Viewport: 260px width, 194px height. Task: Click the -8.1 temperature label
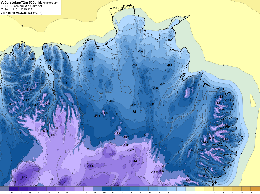(170, 65)
